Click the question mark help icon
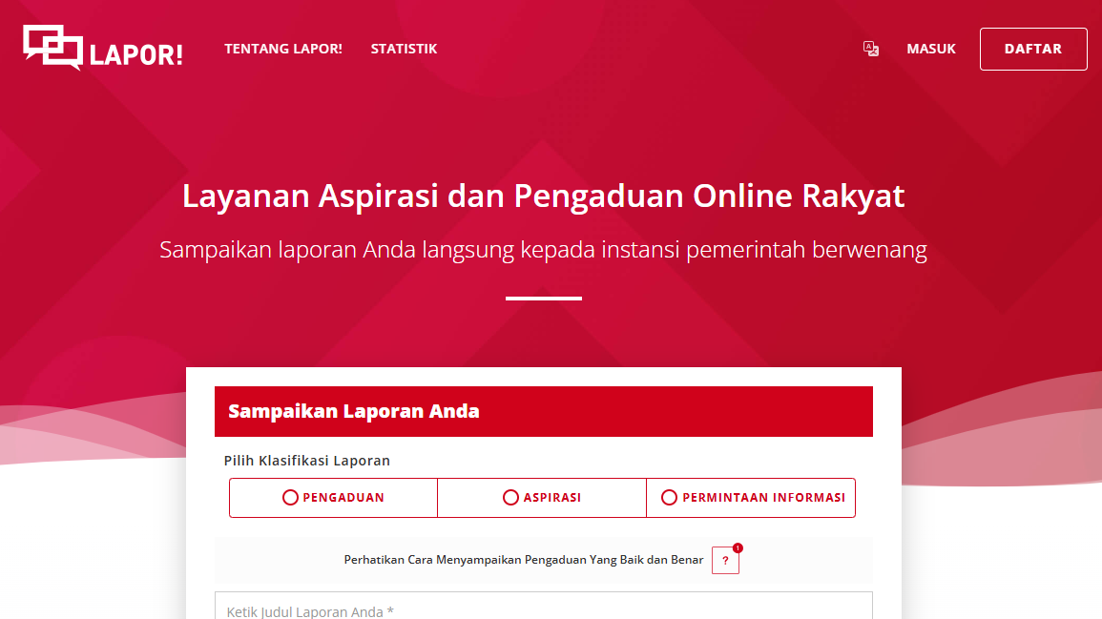The height and width of the screenshot is (619, 1102). 725,562
